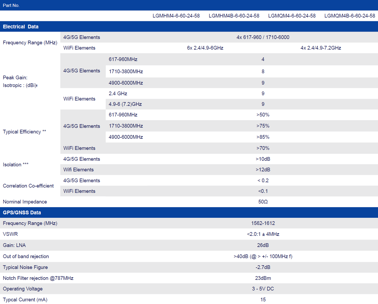Viewport: 378px width, 304px height.
Task: Click the Correlation Co-efficient label
Action: [x=28, y=186]
